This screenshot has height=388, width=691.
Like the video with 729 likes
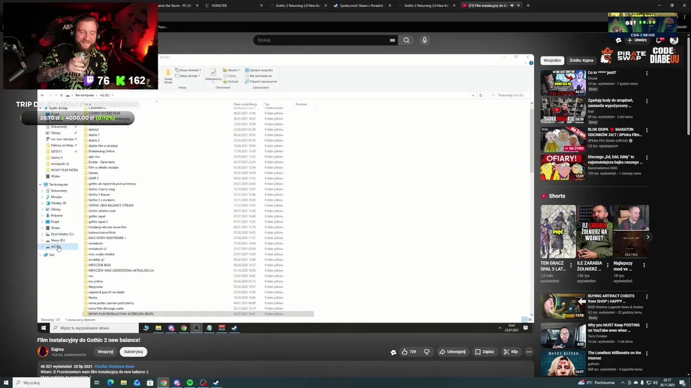(x=409, y=352)
